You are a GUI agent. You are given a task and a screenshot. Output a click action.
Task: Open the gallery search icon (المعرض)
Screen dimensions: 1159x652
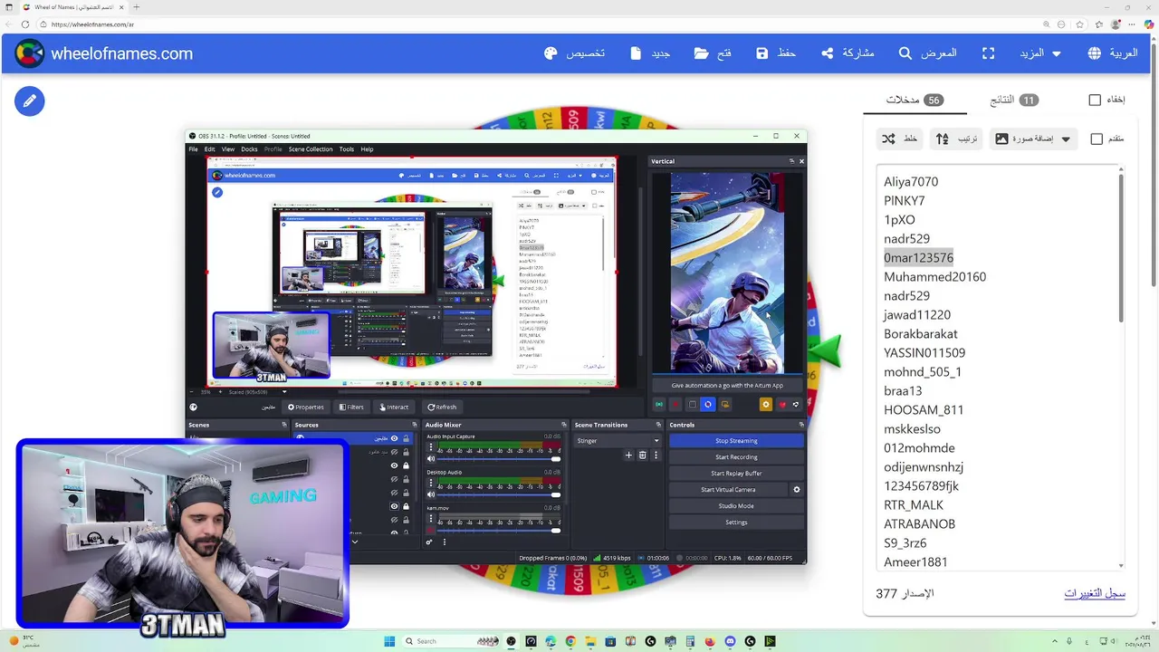[905, 53]
